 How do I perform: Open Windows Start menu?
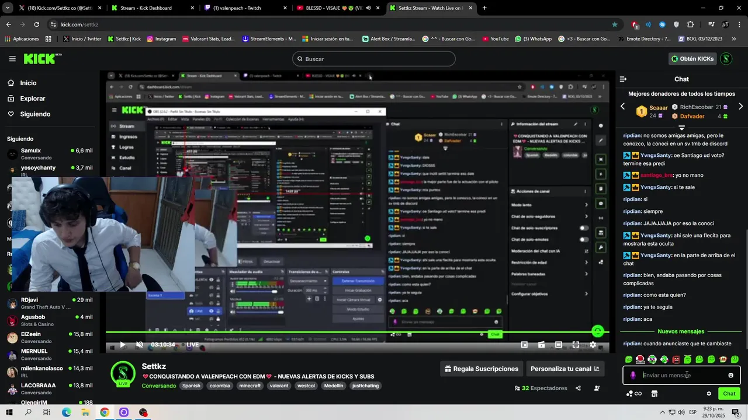tap(10, 412)
